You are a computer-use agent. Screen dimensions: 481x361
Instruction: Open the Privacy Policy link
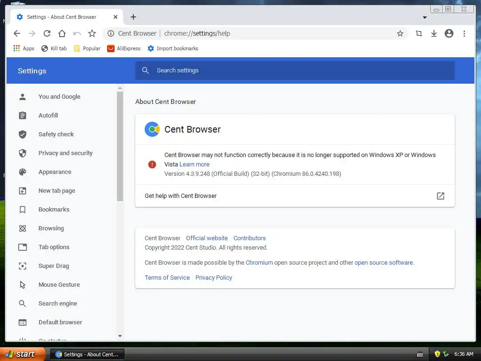[214, 277]
